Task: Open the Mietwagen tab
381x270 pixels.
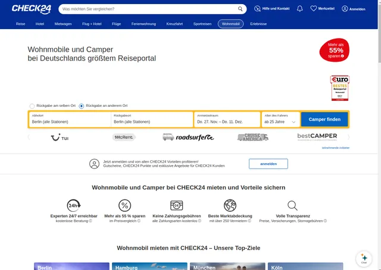Action: [63, 24]
